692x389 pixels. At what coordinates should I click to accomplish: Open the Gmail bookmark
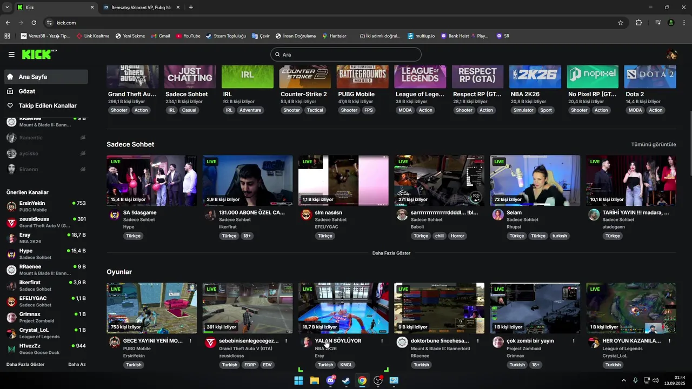[161, 36]
